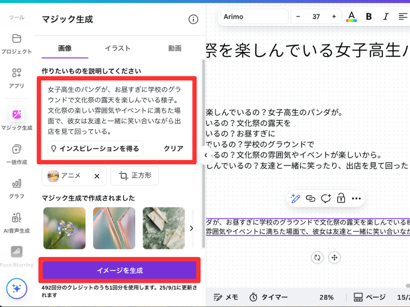Image resolution: width=410 pixels, height=307 pixels.
Task: Open the 正方形 aspect ratio selector
Action: [135, 176]
